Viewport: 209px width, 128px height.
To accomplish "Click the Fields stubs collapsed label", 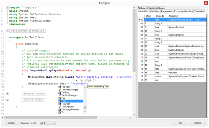I will 33,100.
